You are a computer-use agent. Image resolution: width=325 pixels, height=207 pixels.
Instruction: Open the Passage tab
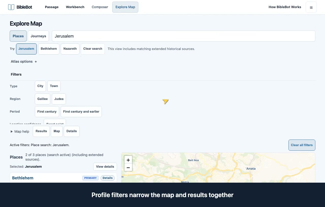[52, 7]
